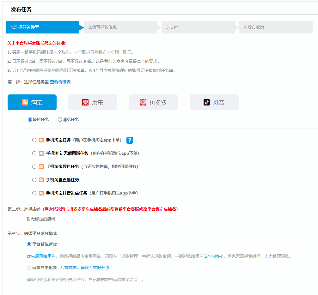This screenshot has height=295, width=318.
Task: Choose the 手机淘宝任务 radio option
Action: pyautogui.click(x=34, y=140)
